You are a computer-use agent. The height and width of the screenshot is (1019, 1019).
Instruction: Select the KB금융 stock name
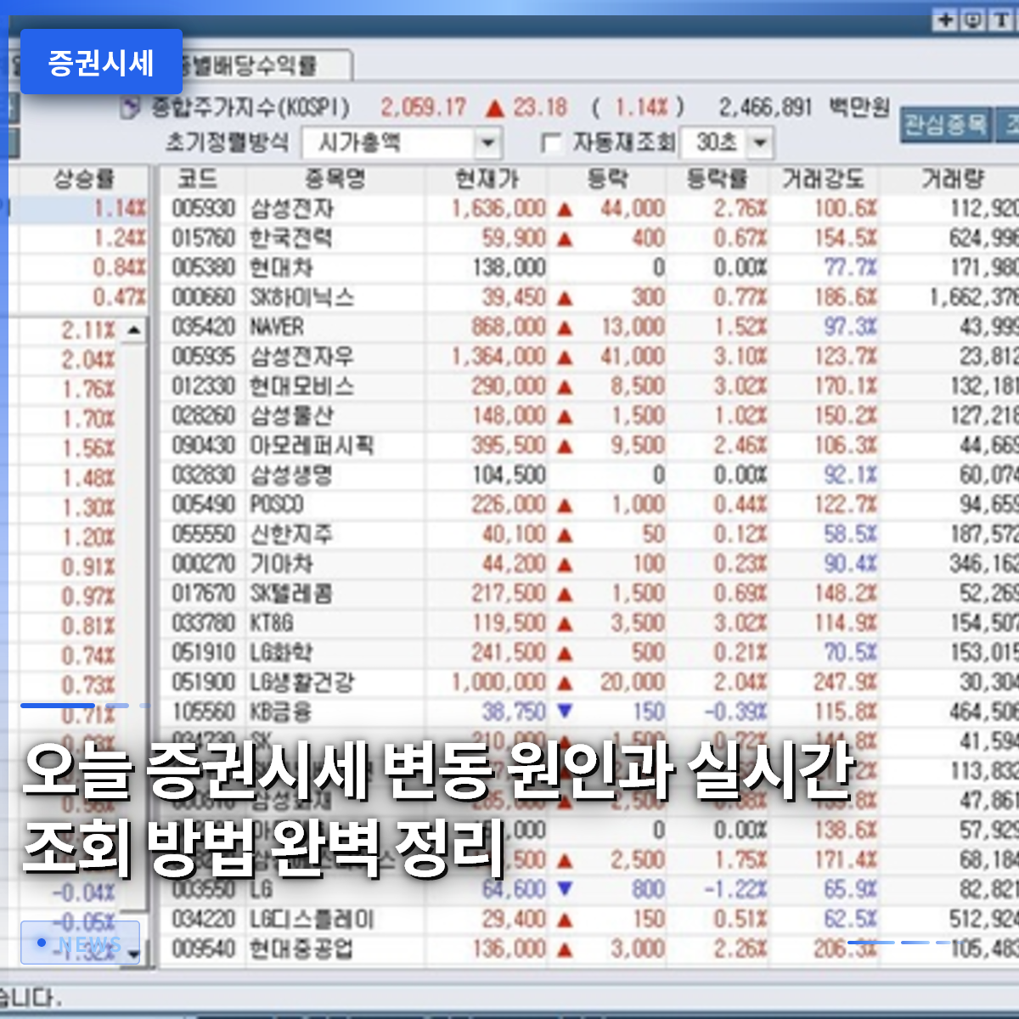[x=281, y=712]
